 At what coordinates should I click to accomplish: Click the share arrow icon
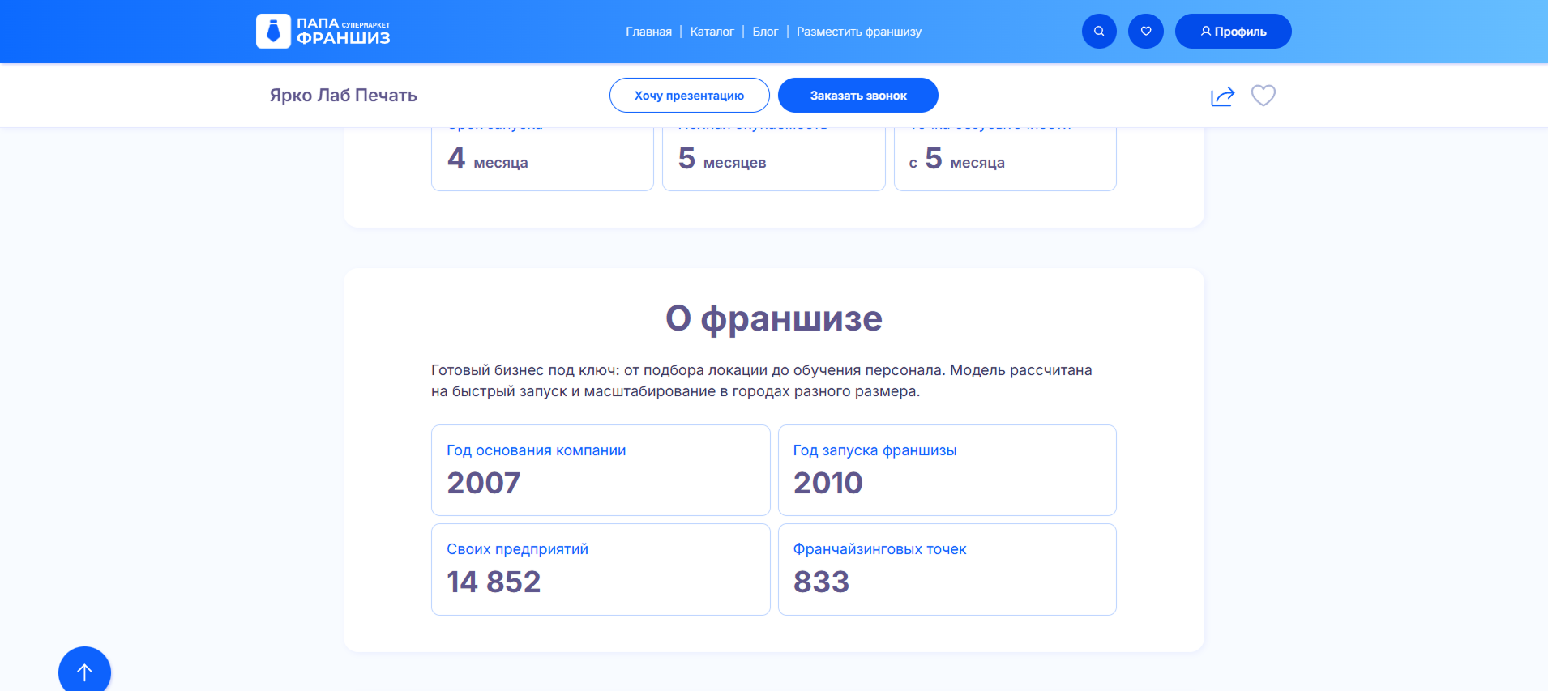1222,96
